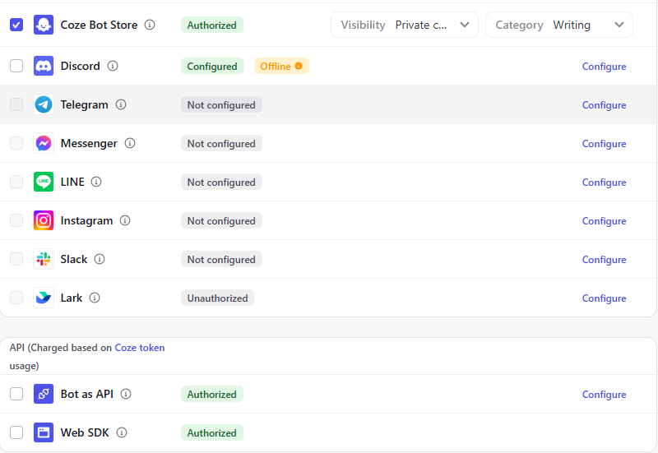
Task: Click Configure link for Telegram
Action: [604, 105]
